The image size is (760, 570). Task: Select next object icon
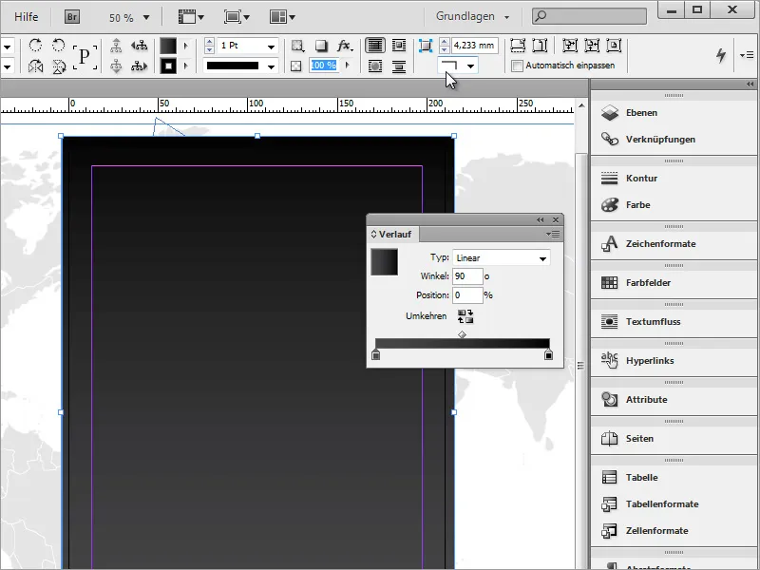pos(140,66)
